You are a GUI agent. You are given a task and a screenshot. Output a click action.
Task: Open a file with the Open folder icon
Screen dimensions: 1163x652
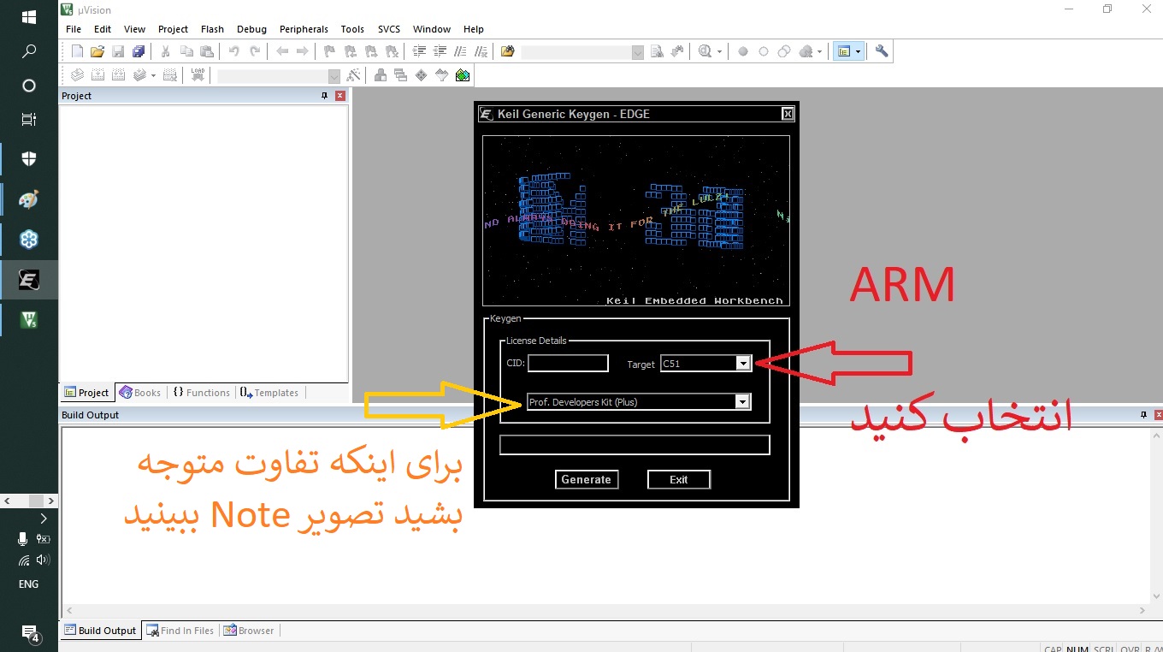click(x=97, y=51)
